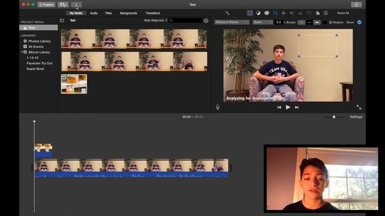Click Reset All adjustments
385x216 pixels.
pyautogui.click(x=343, y=13)
